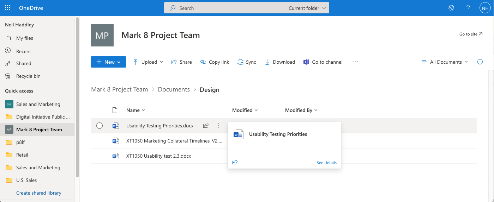Click See details in the hover card

click(x=326, y=163)
